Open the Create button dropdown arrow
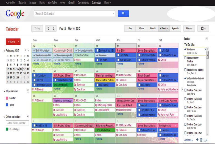 (19, 42)
